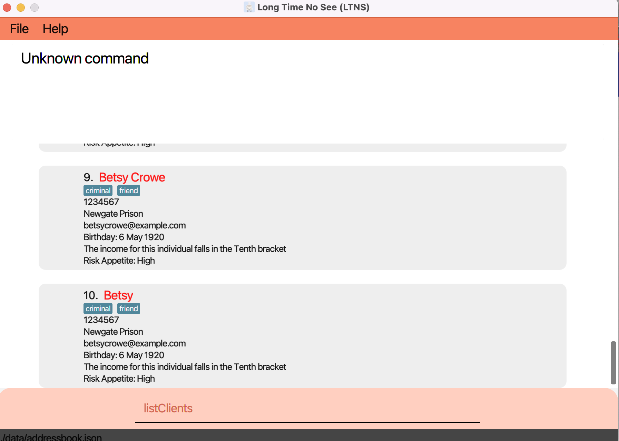Screen dimensions: 619x441
Task: Click the command input showing 'listClients'
Action: [x=168, y=408]
